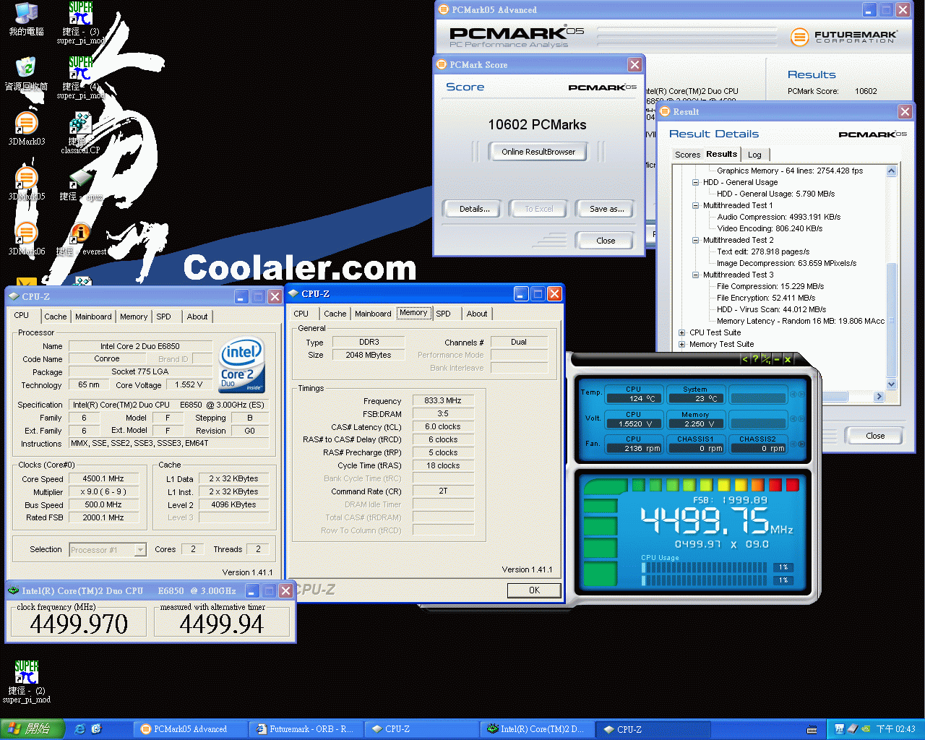This screenshot has height=740, width=925.
Task: Switch to Futuremark - ORB taskbar button
Action: 306,729
